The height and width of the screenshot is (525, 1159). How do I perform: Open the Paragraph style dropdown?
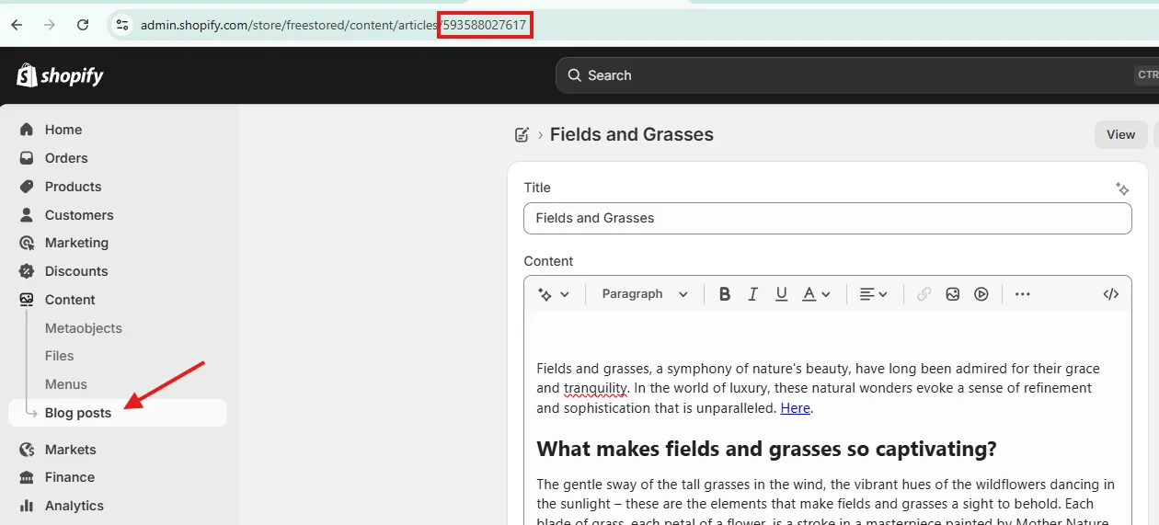645,294
